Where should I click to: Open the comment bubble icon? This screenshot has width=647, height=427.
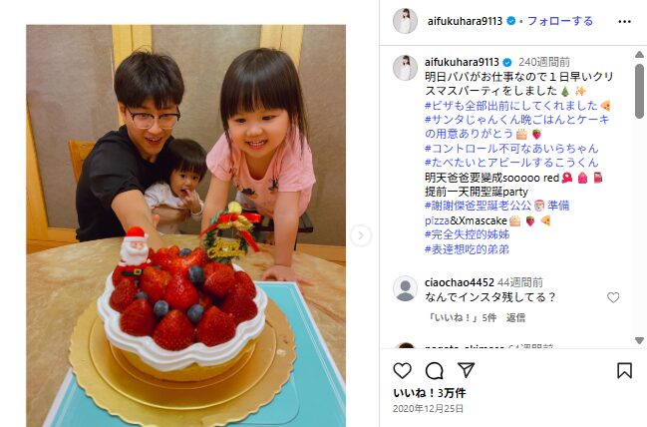[x=434, y=370]
